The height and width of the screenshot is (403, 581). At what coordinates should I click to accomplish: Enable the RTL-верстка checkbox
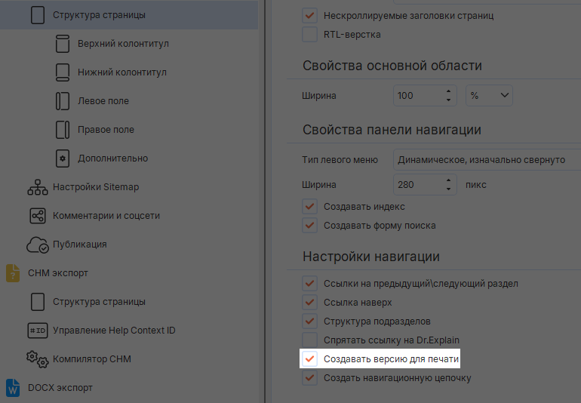click(x=309, y=35)
